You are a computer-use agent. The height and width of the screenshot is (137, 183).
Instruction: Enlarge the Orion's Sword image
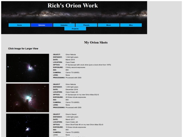27,125
